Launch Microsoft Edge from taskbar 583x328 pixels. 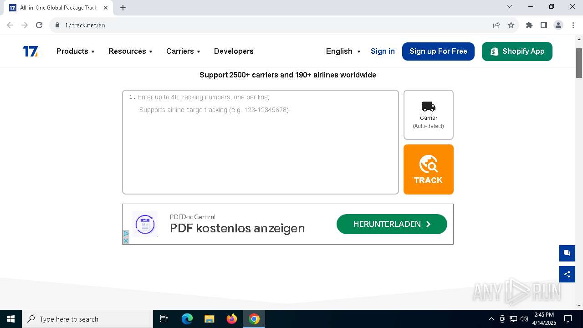click(187, 319)
